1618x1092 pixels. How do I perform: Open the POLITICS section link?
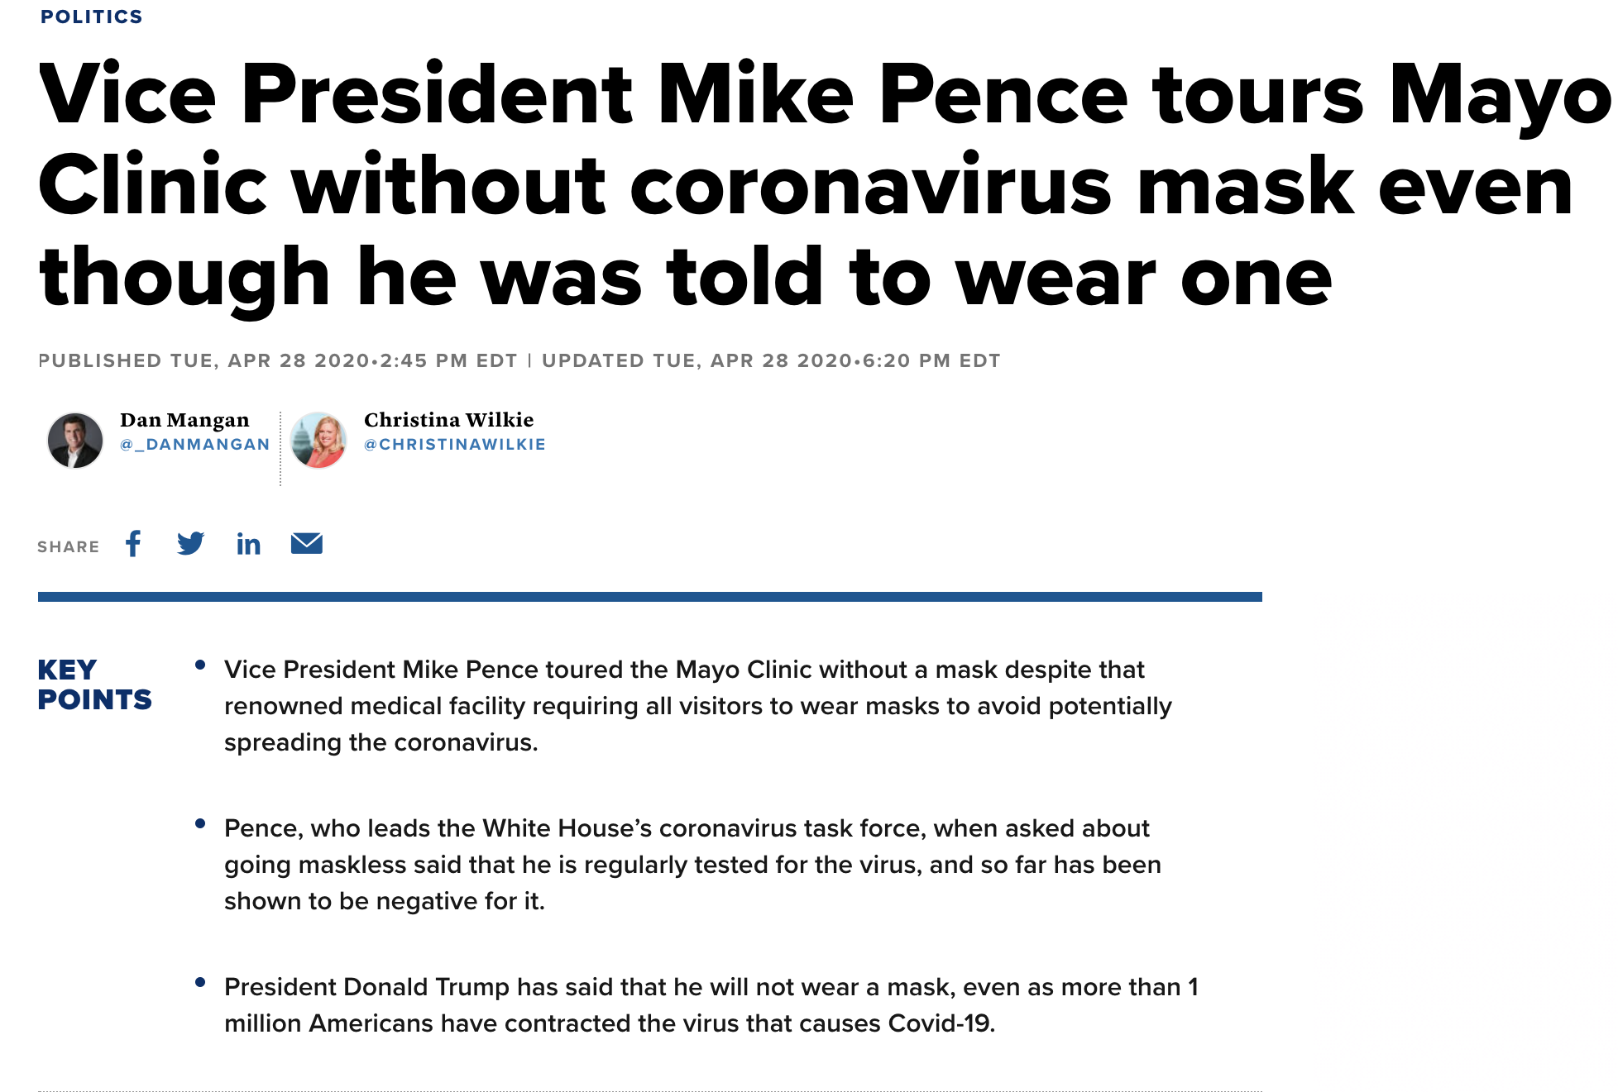point(91,17)
